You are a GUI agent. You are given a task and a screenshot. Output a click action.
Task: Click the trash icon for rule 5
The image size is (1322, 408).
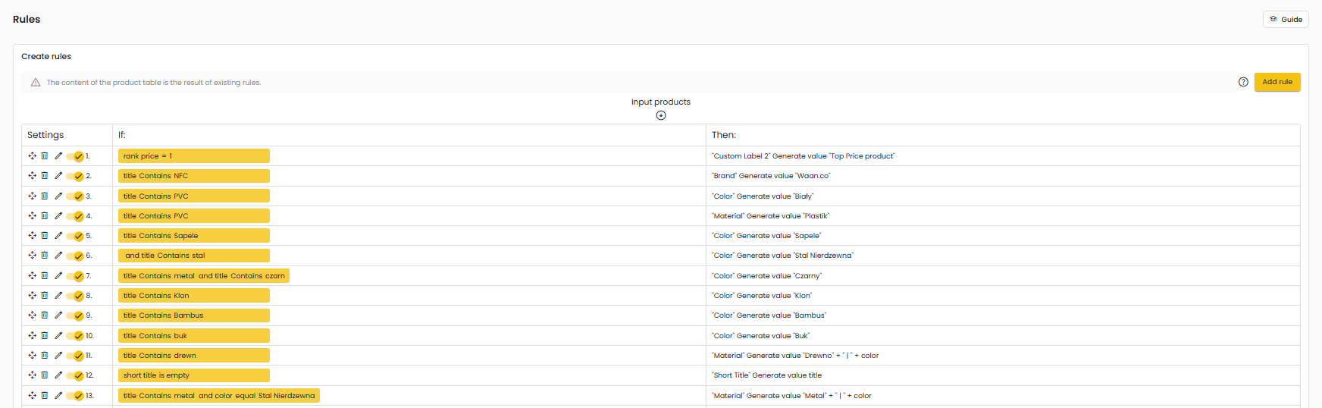(45, 236)
